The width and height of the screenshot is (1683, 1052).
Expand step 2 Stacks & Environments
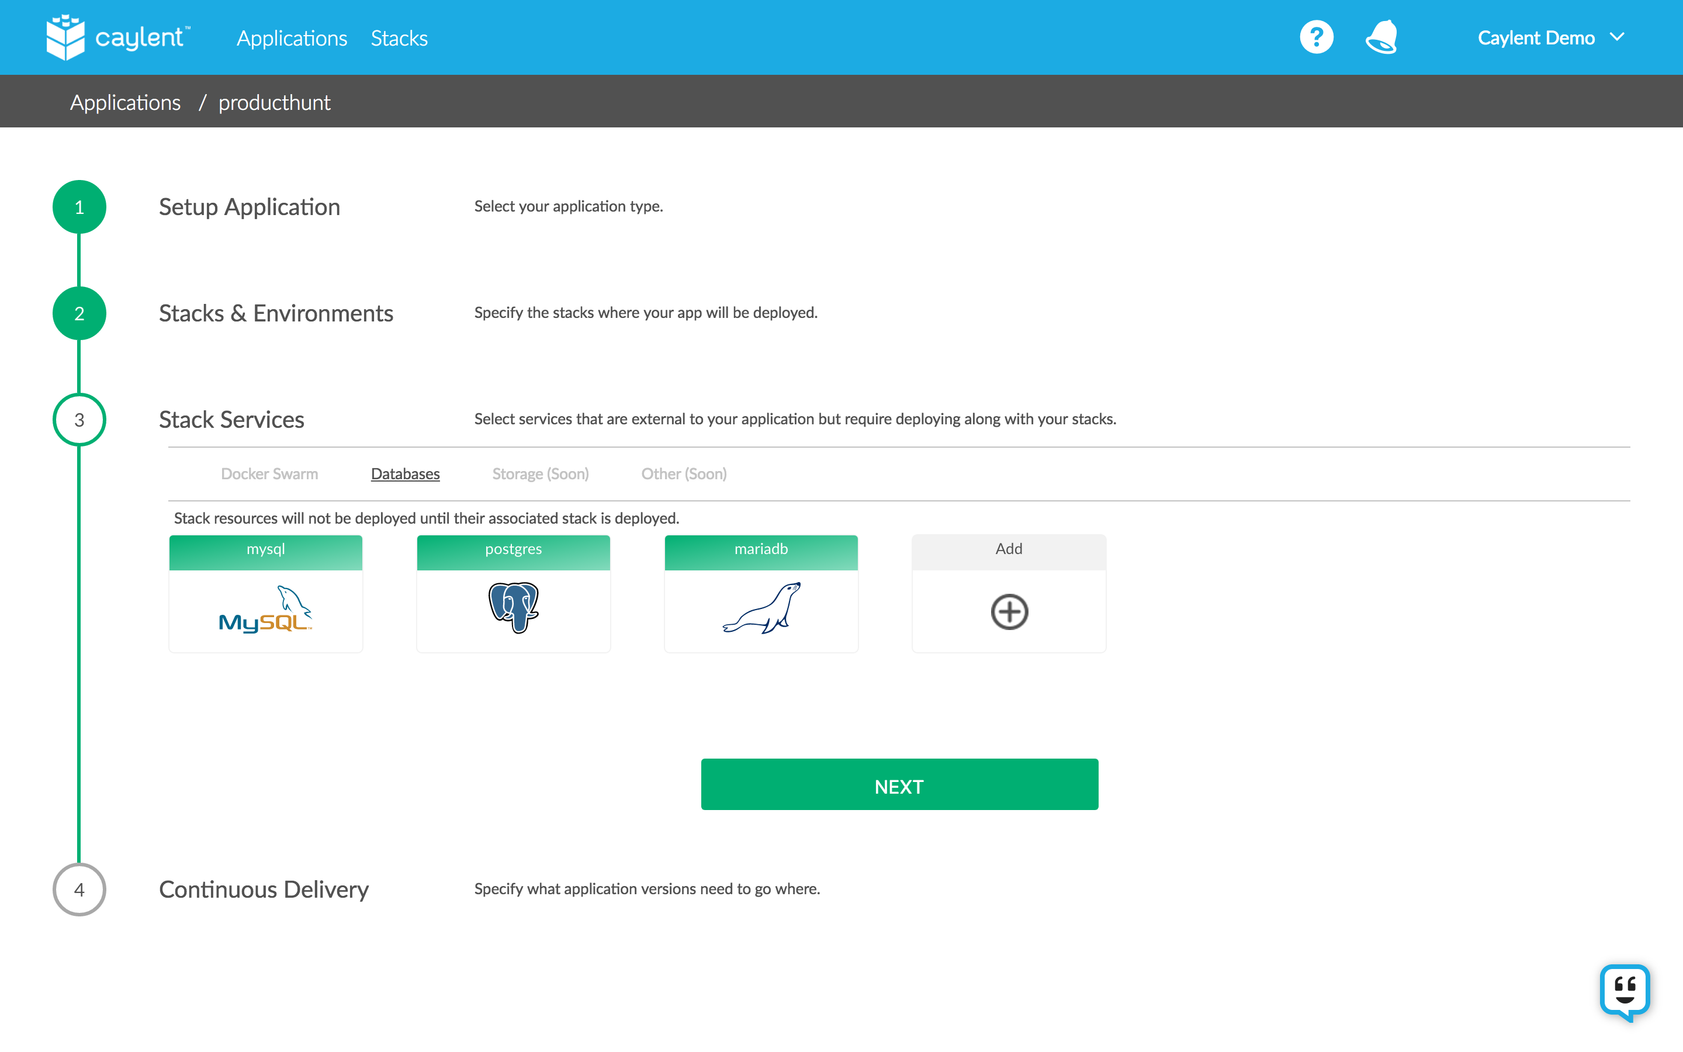[x=275, y=313]
